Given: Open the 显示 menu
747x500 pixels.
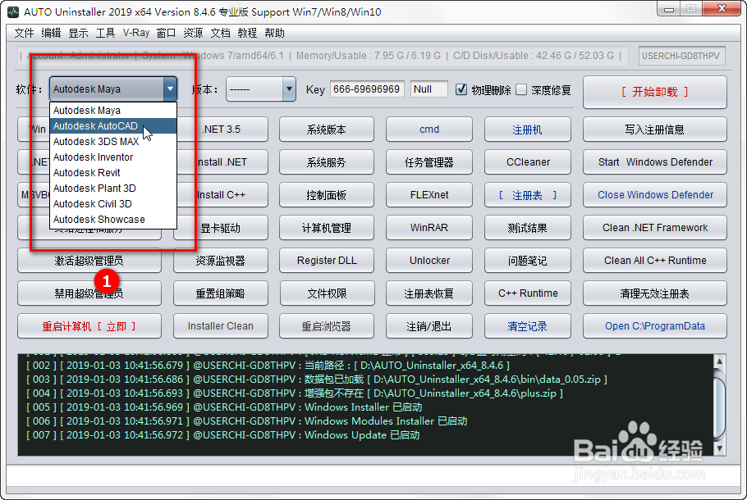Looking at the screenshot, I should (78, 33).
